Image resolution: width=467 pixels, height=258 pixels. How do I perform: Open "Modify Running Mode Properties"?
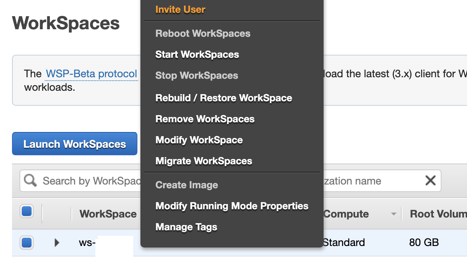(x=232, y=206)
